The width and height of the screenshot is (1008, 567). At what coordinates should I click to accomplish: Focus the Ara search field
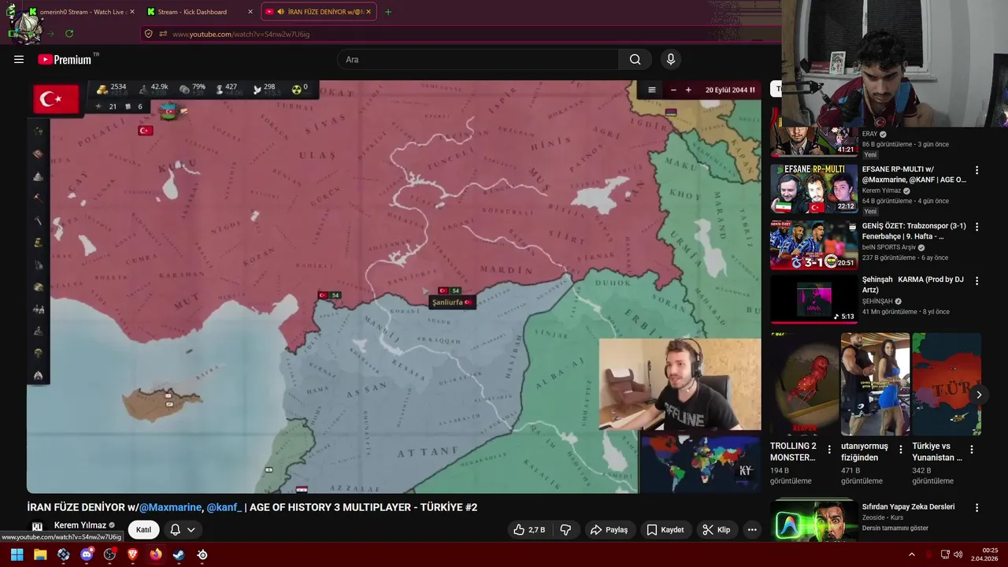coord(478,59)
